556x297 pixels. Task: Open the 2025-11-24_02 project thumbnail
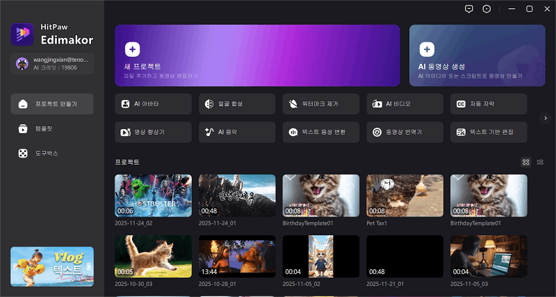(x=153, y=196)
